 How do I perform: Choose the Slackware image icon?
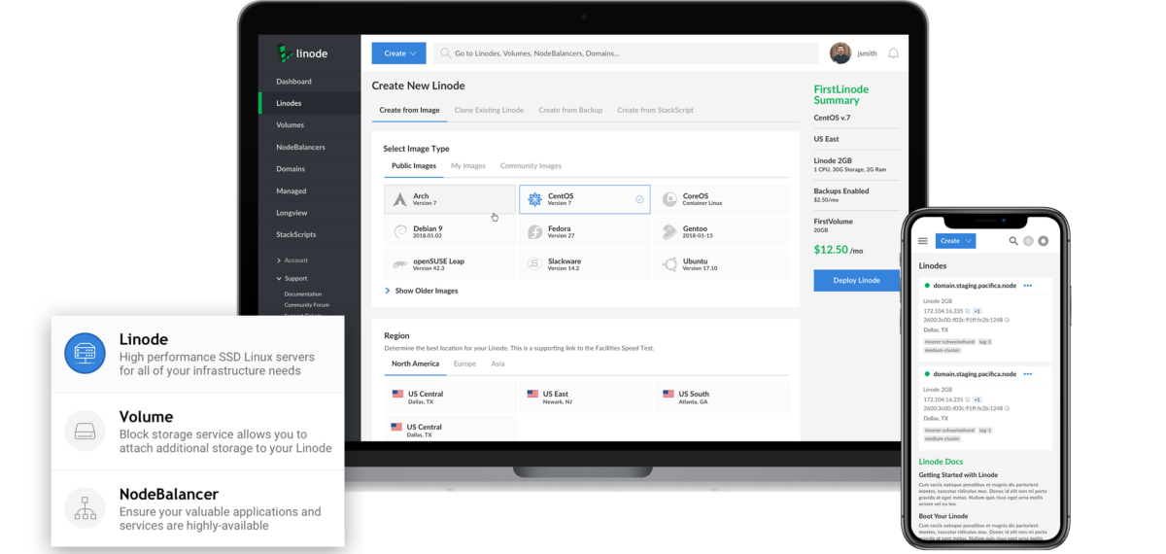(534, 264)
